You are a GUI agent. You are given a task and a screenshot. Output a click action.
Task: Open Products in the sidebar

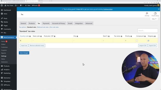click(7, 66)
